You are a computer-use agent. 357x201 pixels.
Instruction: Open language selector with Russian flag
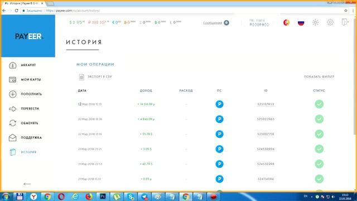[x=301, y=22]
